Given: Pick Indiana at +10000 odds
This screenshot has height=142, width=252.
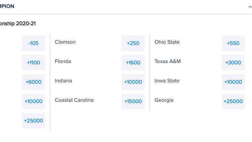Looking at the screenshot, I should 133,82.
